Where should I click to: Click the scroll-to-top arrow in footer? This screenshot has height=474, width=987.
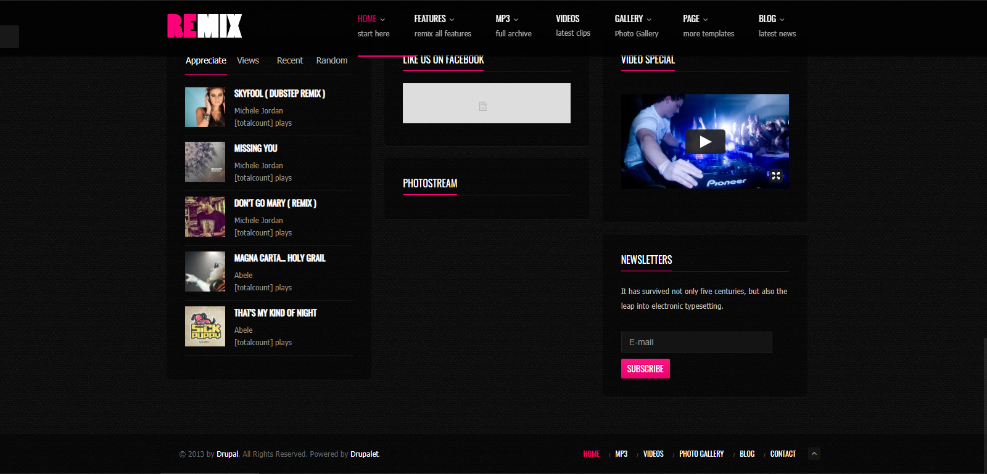point(814,454)
